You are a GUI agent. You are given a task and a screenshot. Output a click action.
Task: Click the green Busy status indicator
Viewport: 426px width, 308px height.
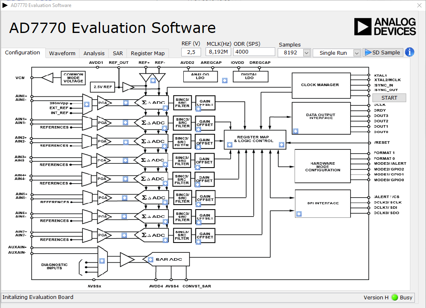coord(395,297)
